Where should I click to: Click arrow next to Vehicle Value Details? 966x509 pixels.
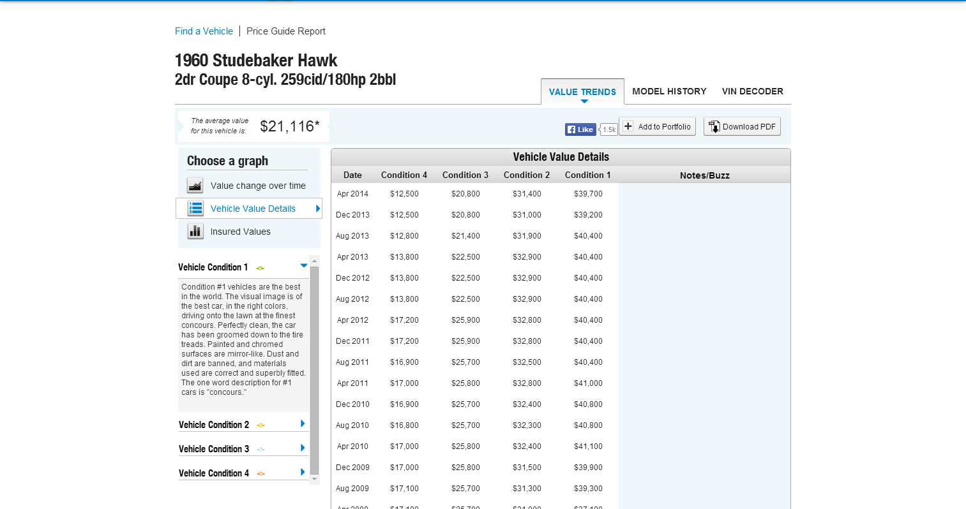point(318,209)
